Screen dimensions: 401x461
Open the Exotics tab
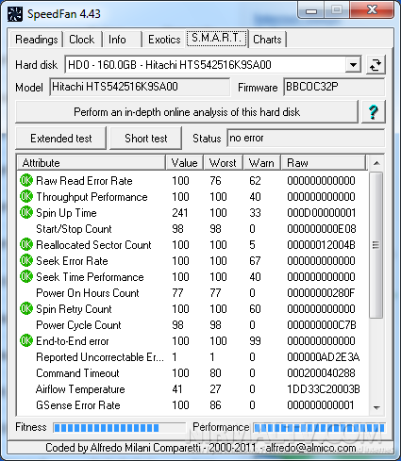pyautogui.click(x=164, y=40)
